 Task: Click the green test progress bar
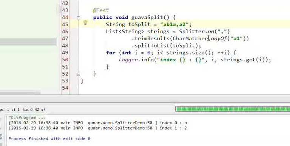point(233,109)
